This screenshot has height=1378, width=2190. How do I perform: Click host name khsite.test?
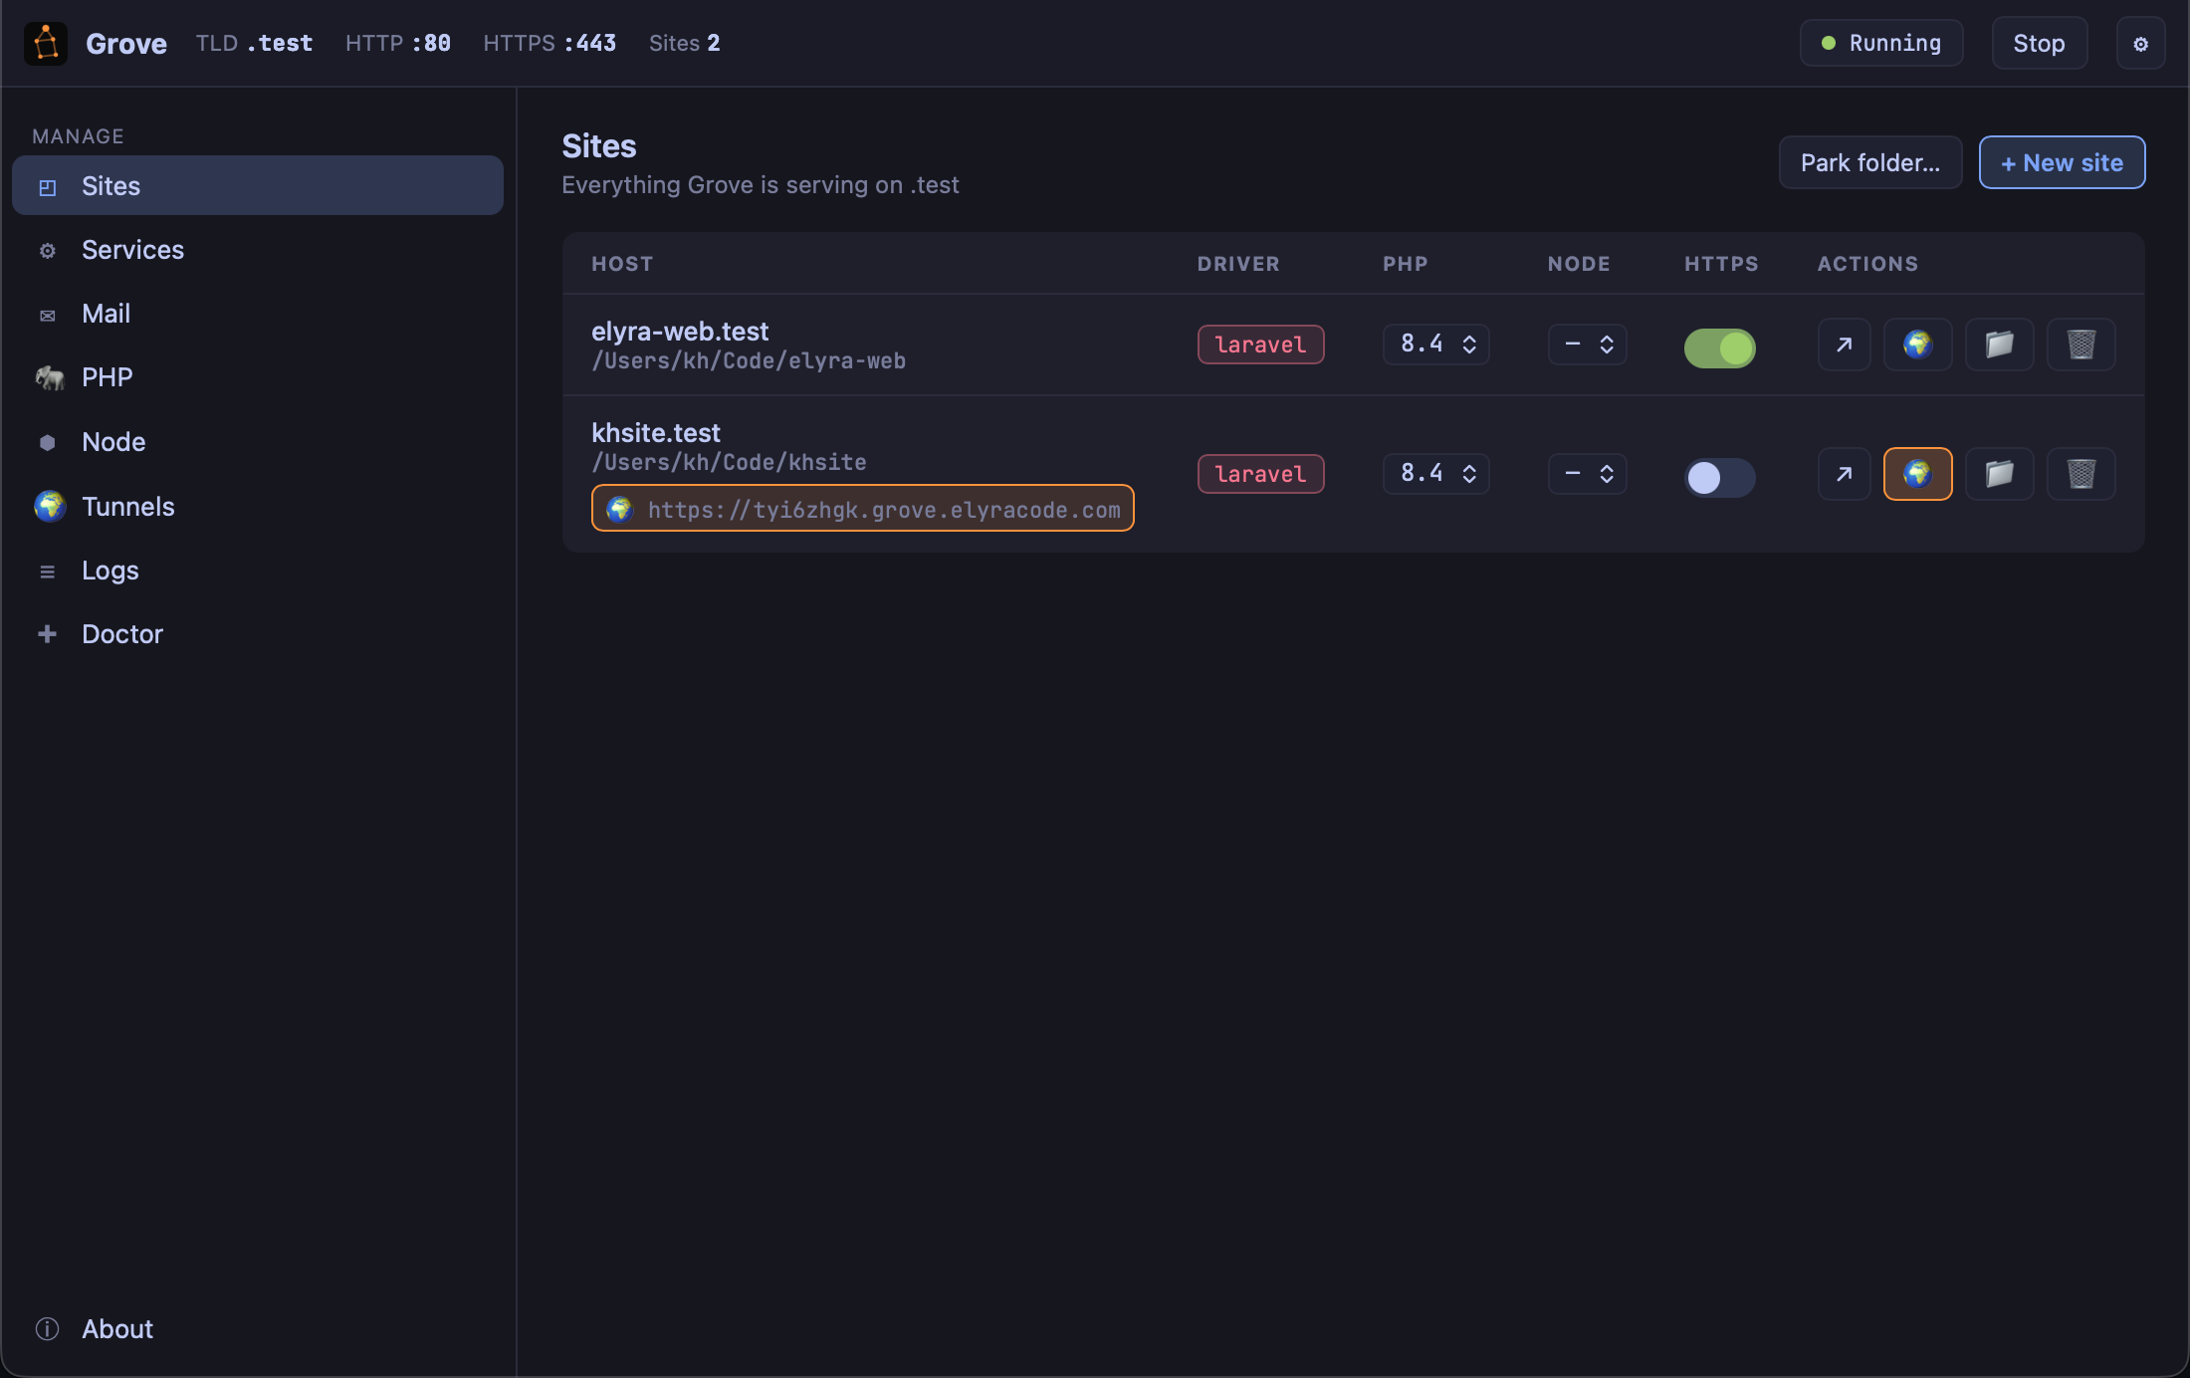click(x=656, y=432)
